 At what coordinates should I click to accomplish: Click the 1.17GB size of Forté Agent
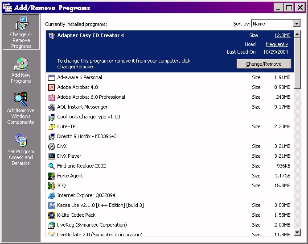(283, 176)
